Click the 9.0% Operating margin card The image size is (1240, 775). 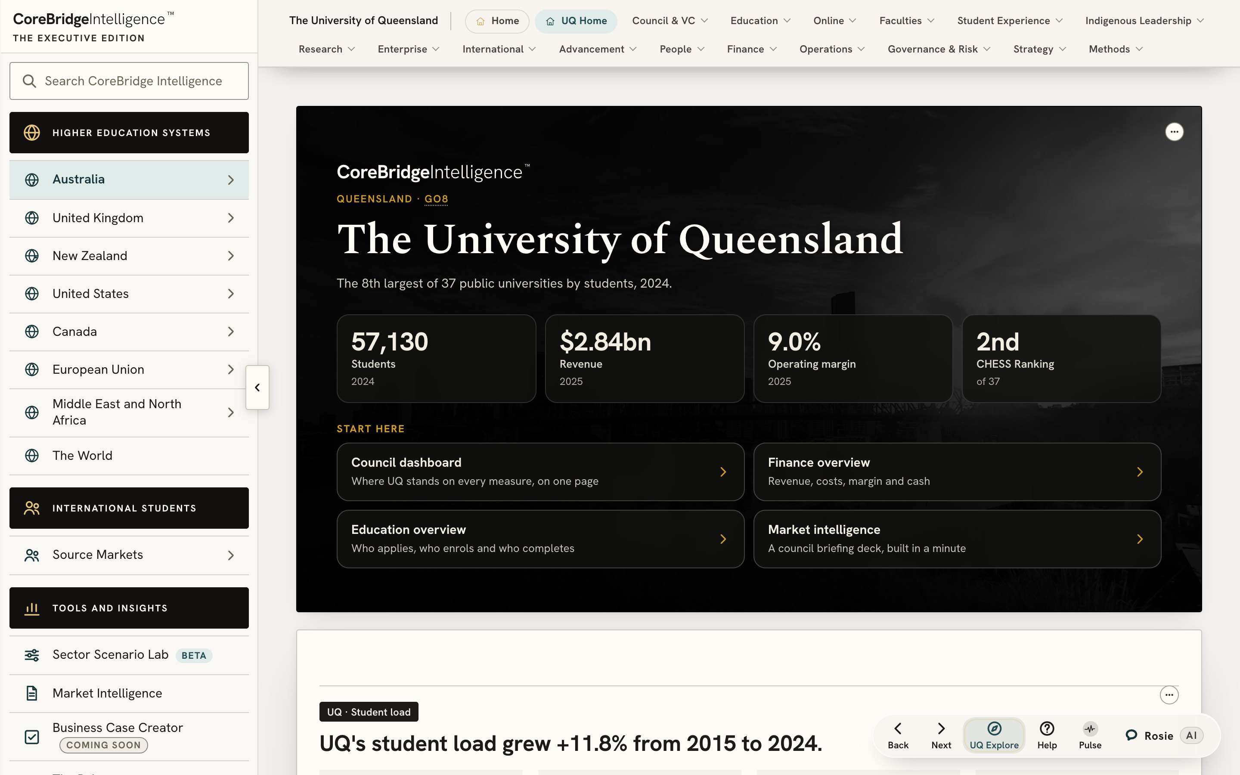(x=852, y=358)
